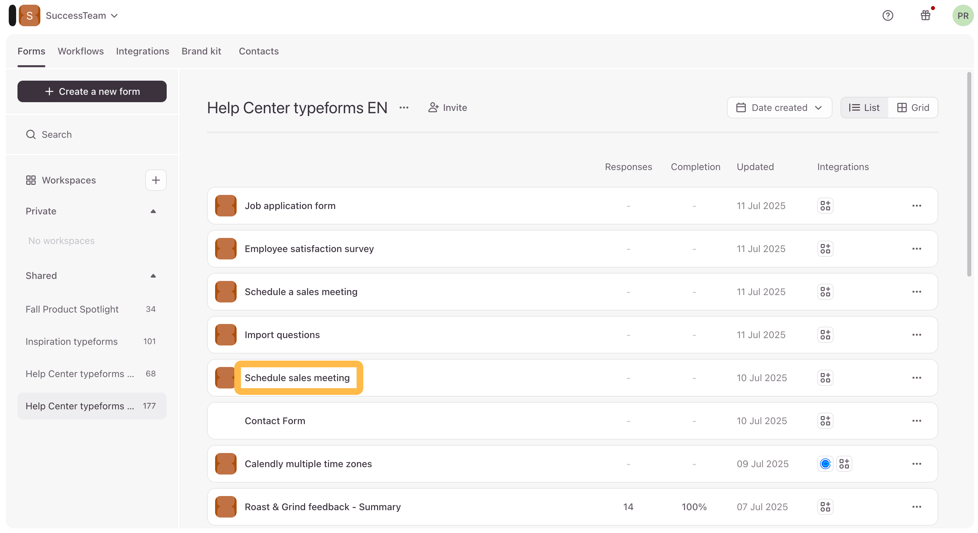Click the Calendly integration icon
Viewport: 978px width, 533px height.
click(x=825, y=463)
